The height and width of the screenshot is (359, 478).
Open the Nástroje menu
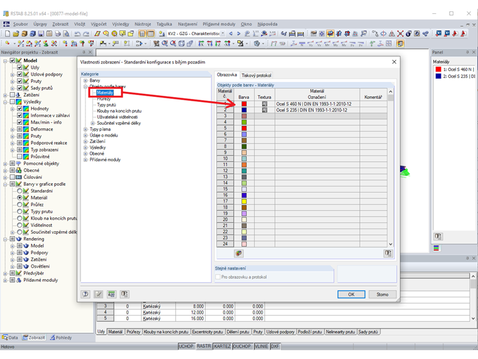pos(143,24)
